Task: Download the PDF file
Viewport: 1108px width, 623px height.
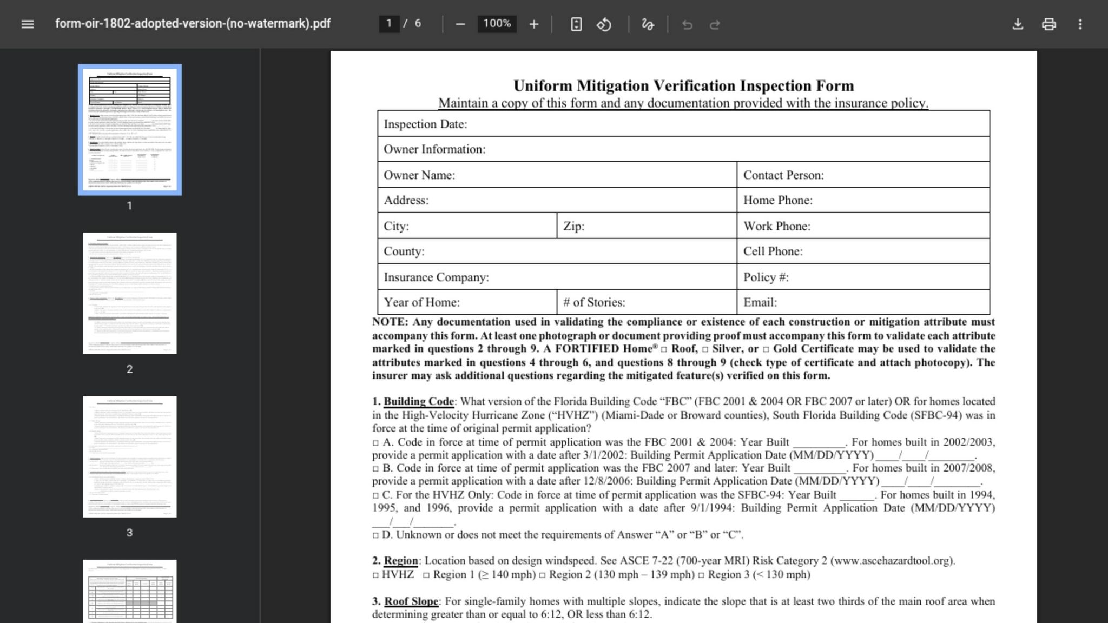Action: pyautogui.click(x=1018, y=24)
